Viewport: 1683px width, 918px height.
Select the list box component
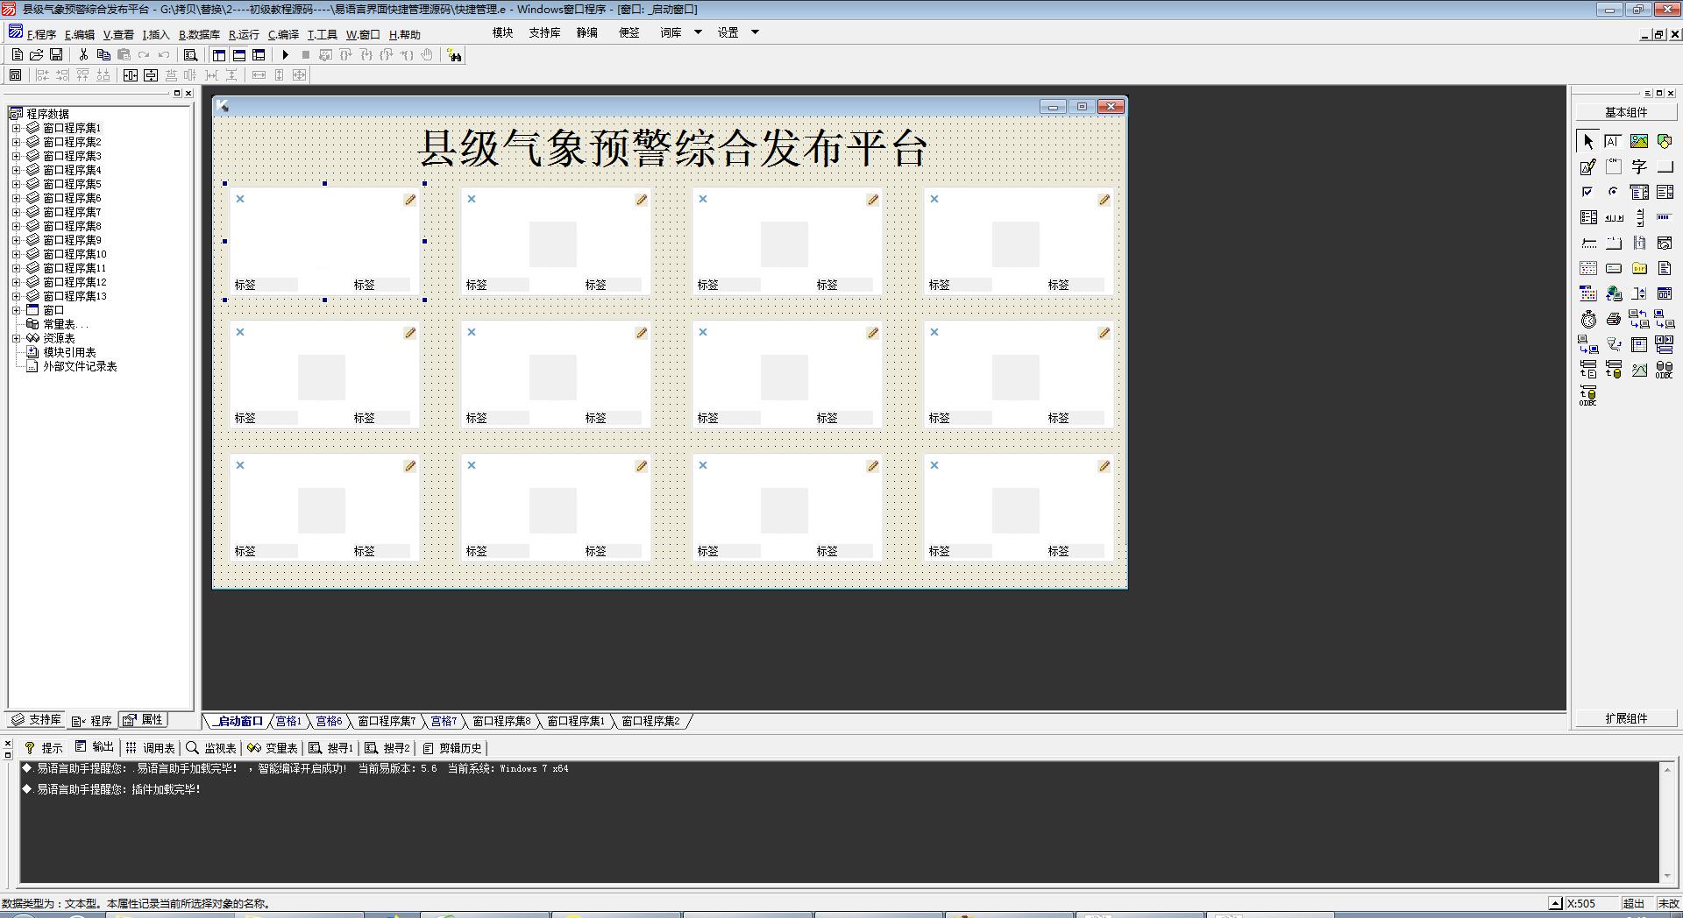click(1664, 192)
